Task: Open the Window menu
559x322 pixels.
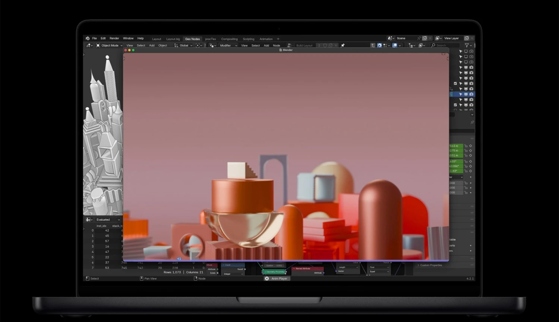Action: 128,38
